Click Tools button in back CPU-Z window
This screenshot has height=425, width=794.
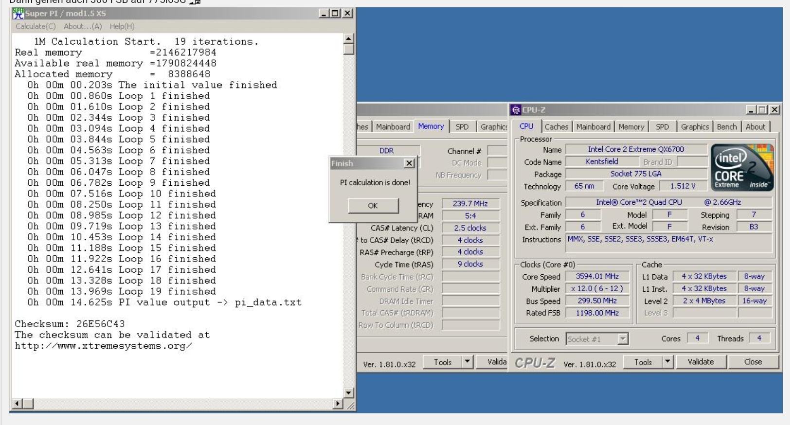(x=442, y=362)
